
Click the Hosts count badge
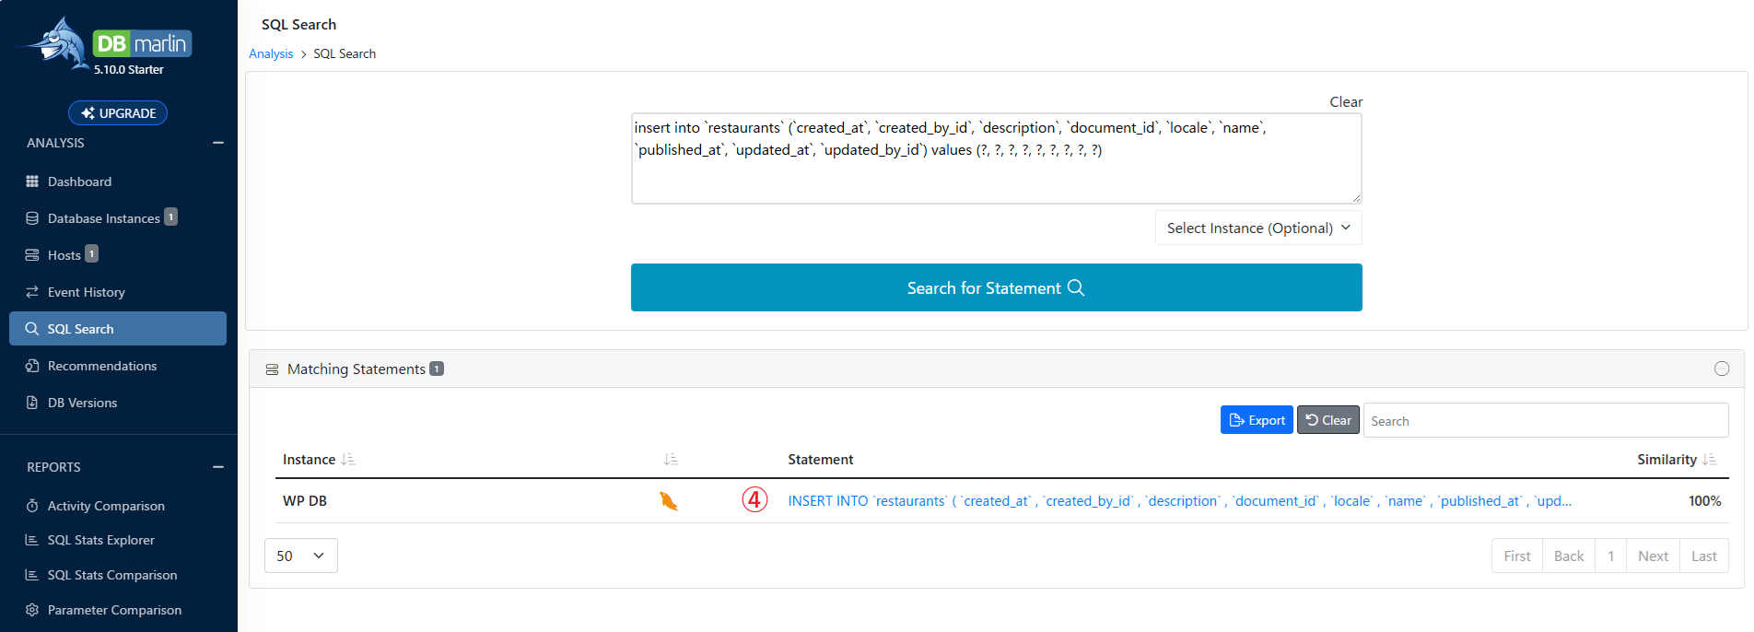click(91, 253)
